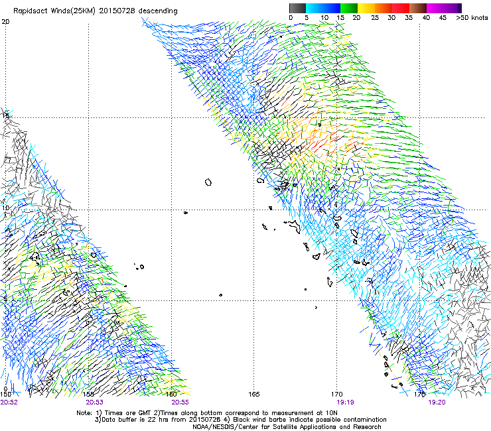Click the NOAA/NESDIS credit line
This screenshot has width=491, height=431.
coord(287,427)
